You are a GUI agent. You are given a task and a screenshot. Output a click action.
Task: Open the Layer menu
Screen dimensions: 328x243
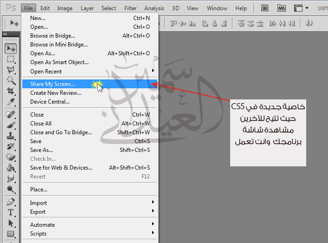pyautogui.click(x=87, y=8)
